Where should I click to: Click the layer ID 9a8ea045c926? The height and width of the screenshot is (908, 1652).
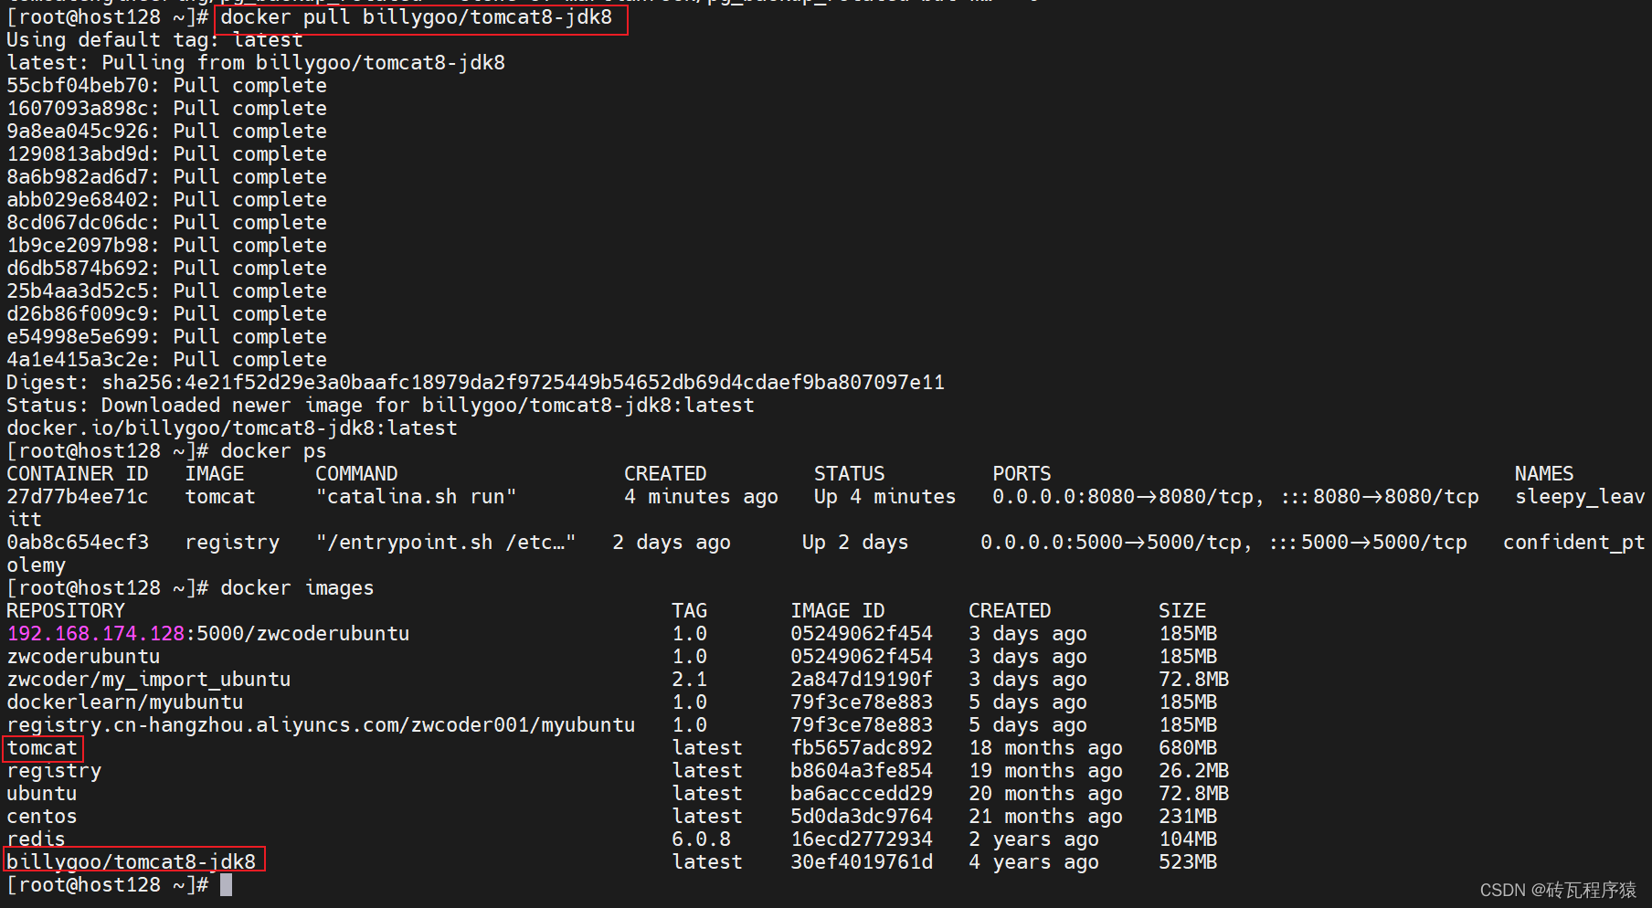78,132
